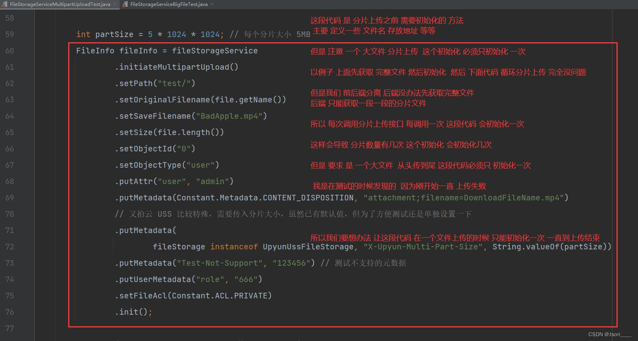Click the .initiateMultipartUpload() call

[x=177, y=67]
